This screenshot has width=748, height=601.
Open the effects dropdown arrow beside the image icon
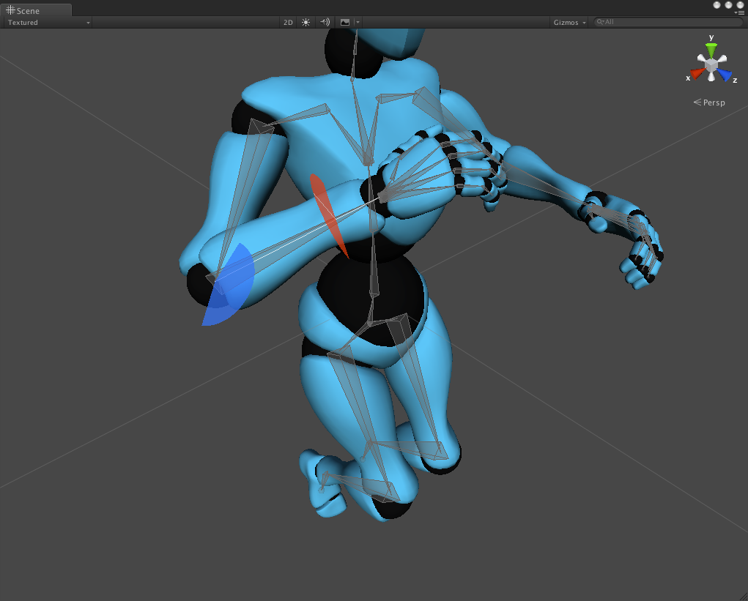(358, 23)
